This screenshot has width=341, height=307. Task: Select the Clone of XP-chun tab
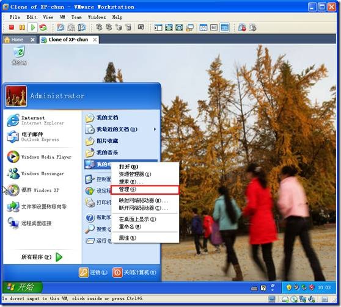pyautogui.click(x=68, y=40)
